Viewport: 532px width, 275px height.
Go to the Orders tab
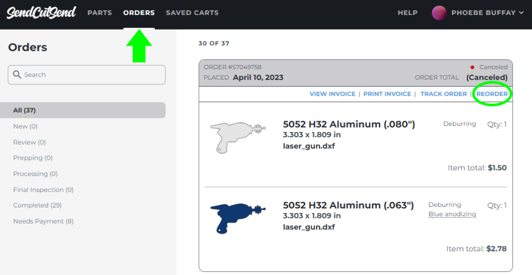pos(139,13)
